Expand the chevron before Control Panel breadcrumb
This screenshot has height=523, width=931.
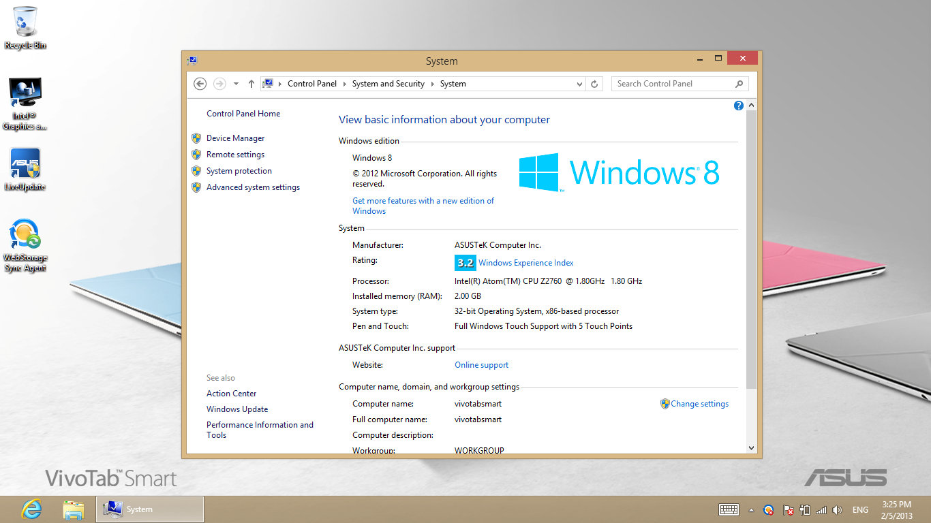pyautogui.click(x=280, y=84)
